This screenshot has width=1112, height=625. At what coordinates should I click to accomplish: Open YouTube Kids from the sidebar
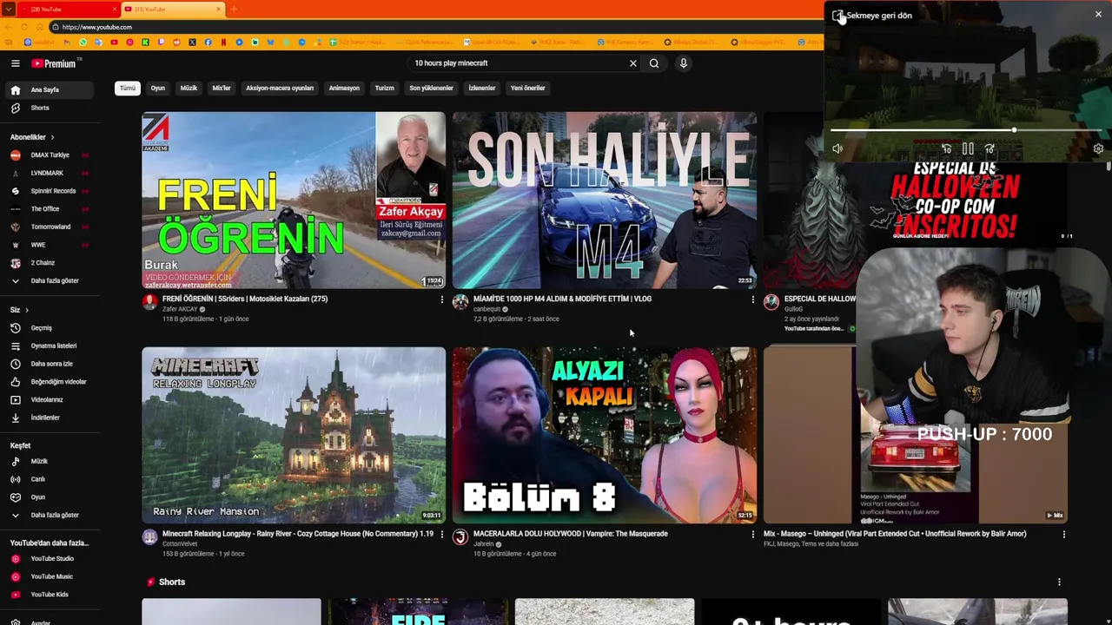coord(50,595)
